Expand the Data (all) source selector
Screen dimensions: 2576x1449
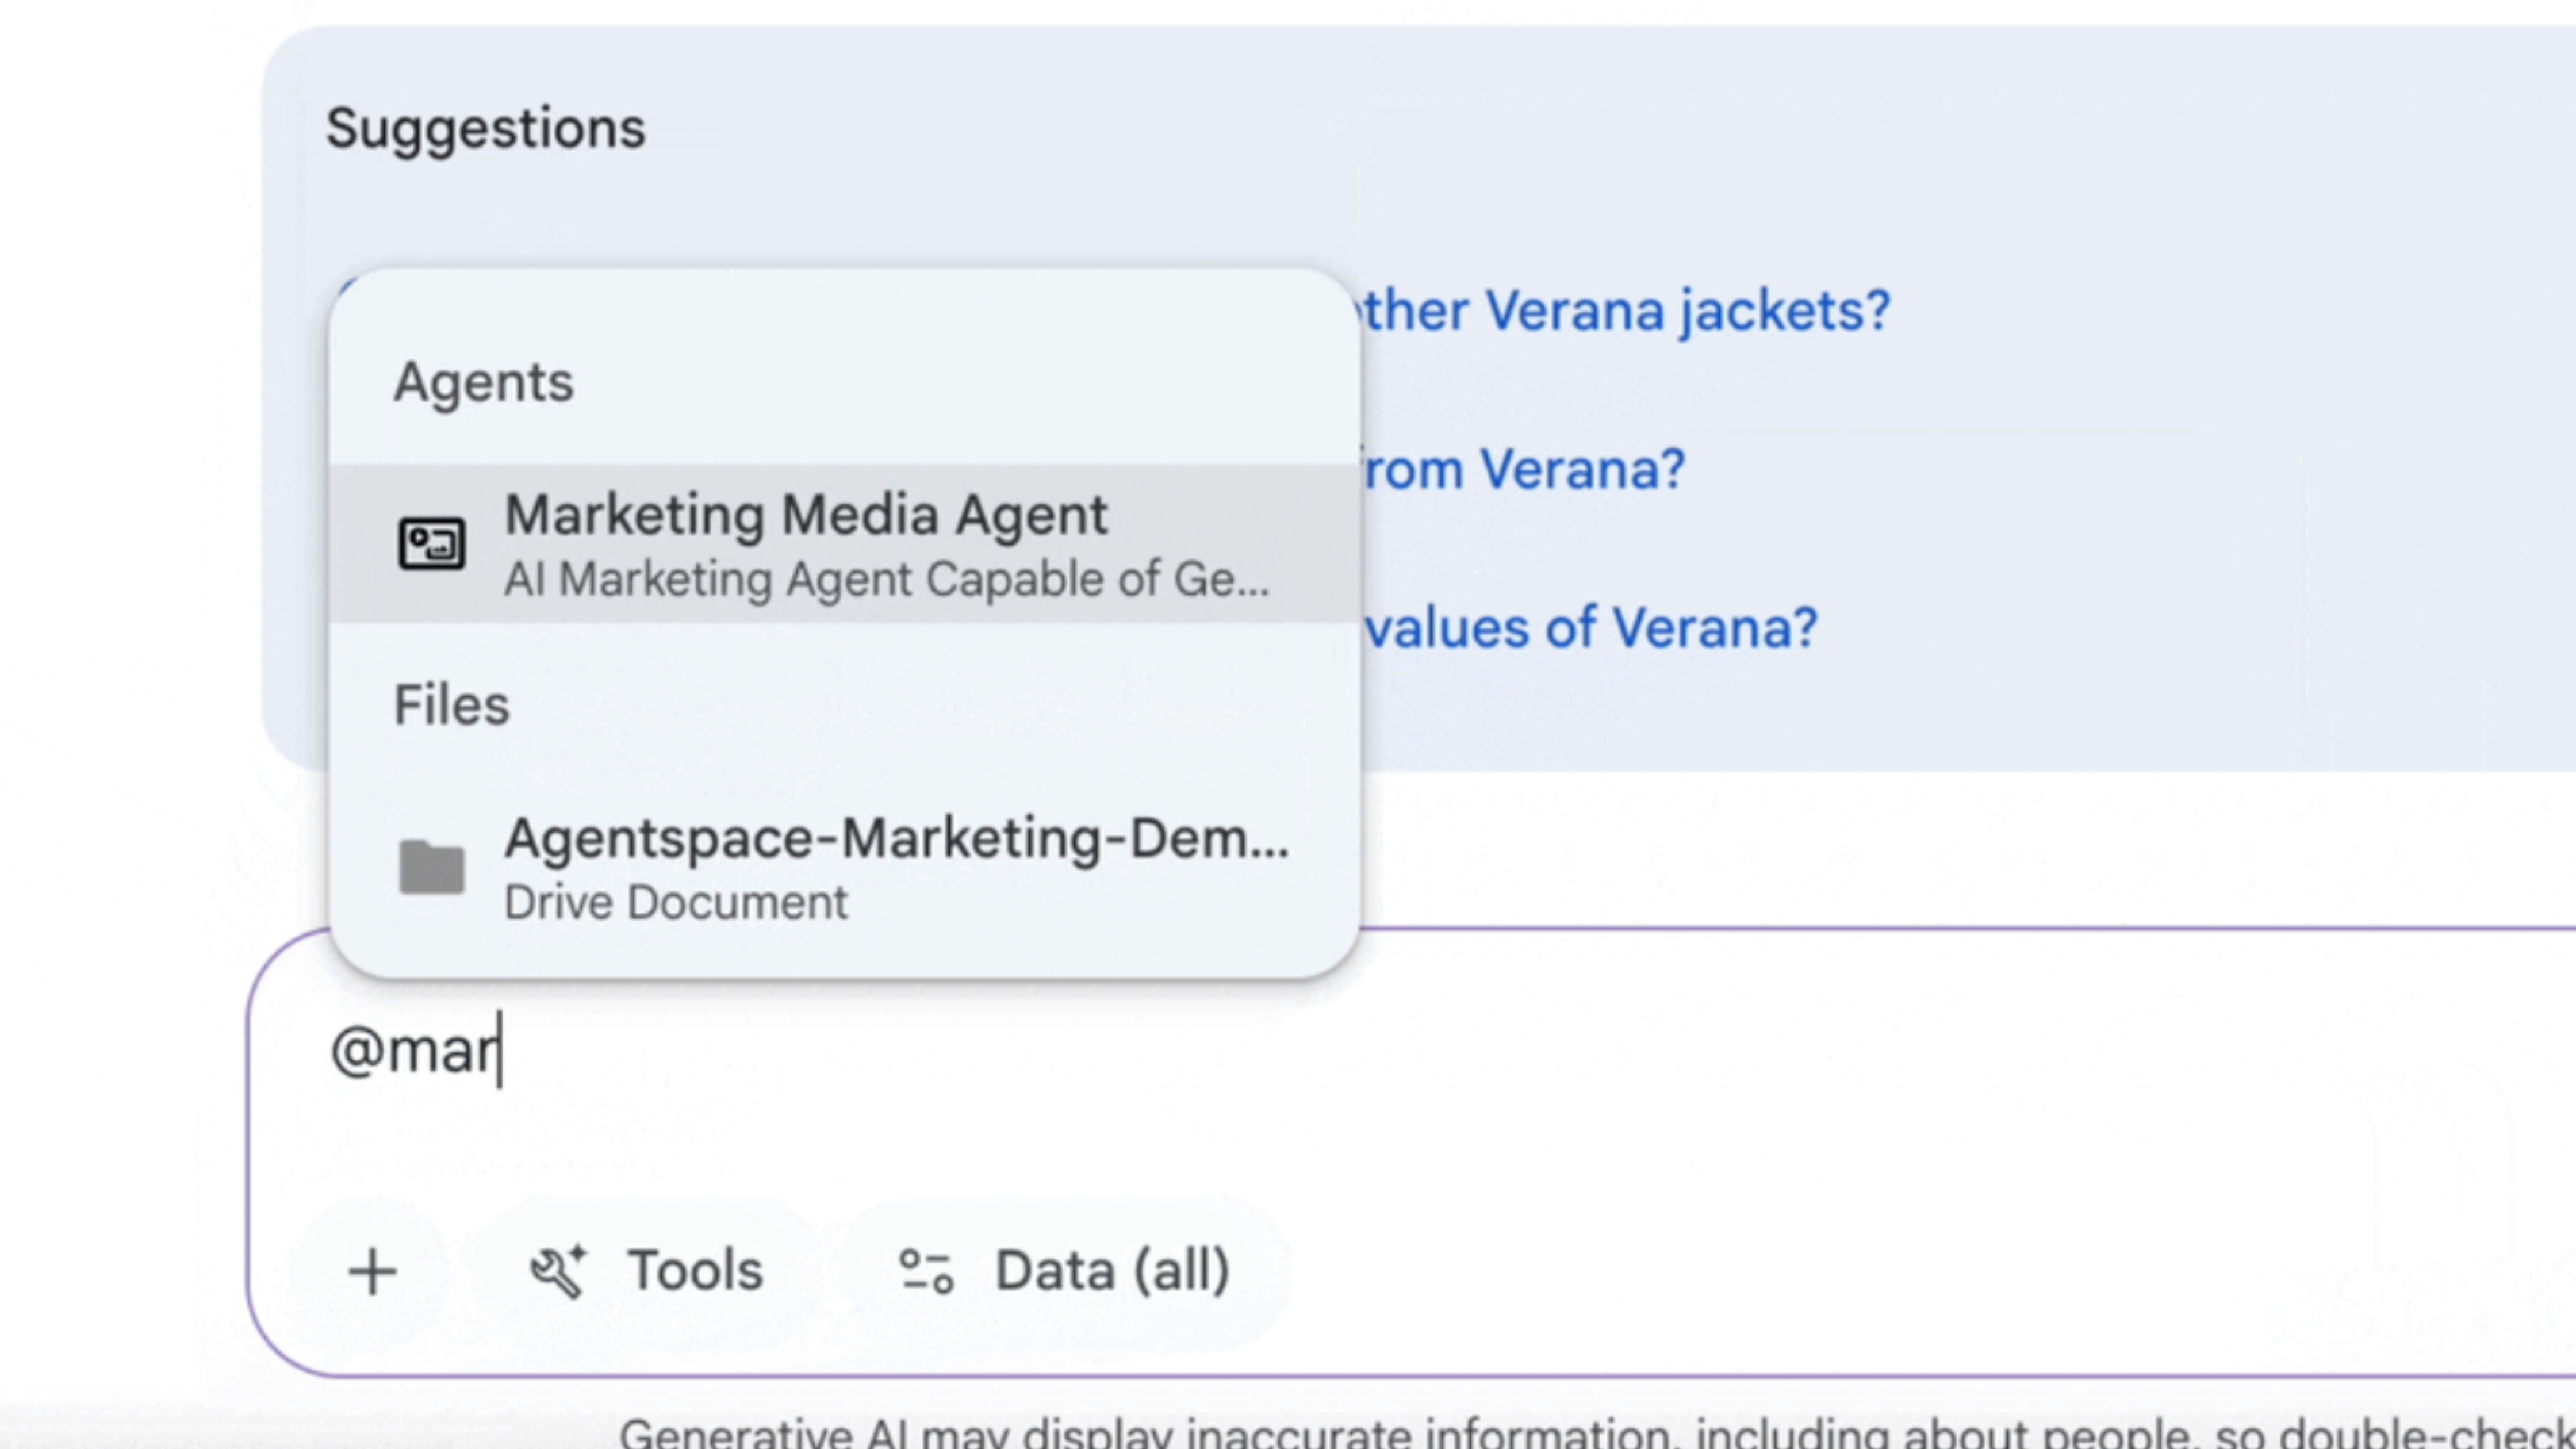point(1112,1271)
